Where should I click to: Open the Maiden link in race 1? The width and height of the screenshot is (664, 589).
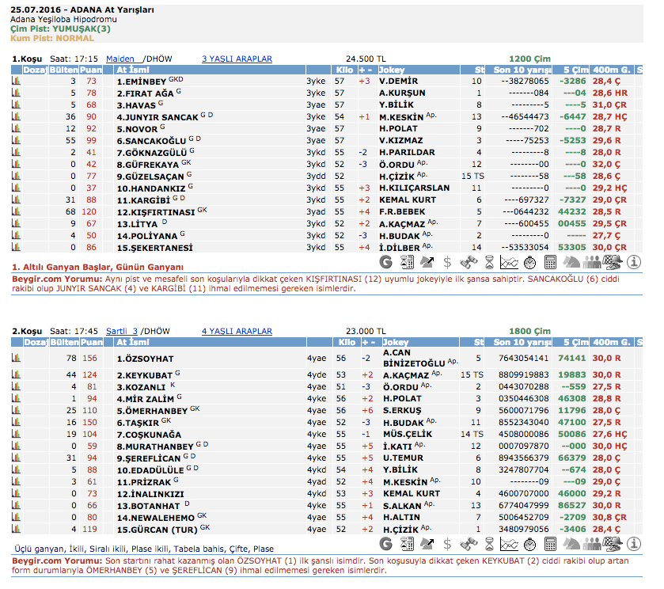120,59
